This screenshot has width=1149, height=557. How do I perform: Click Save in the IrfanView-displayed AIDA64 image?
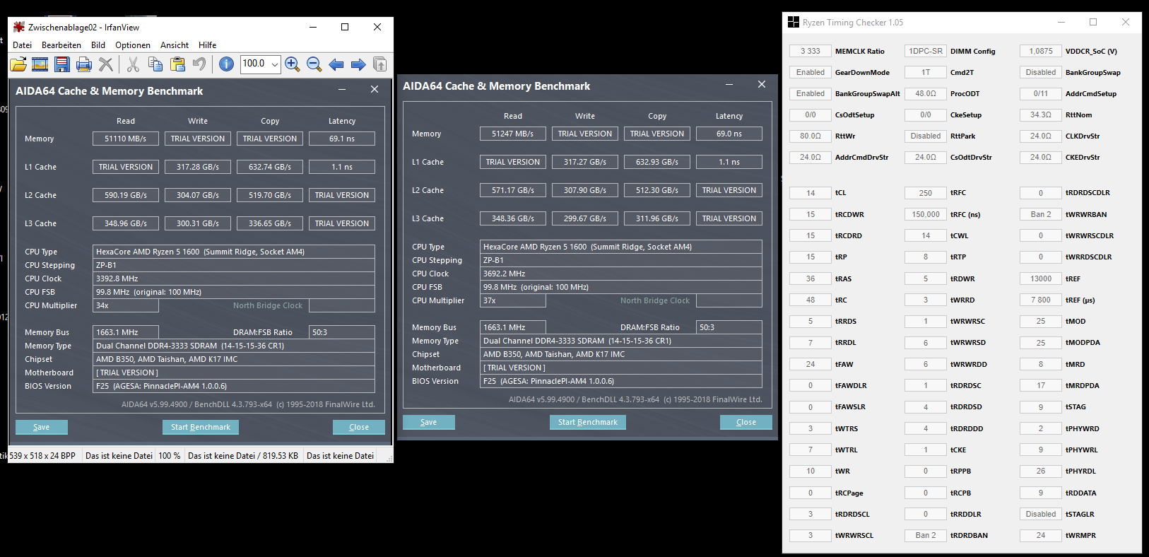point(42,427)
